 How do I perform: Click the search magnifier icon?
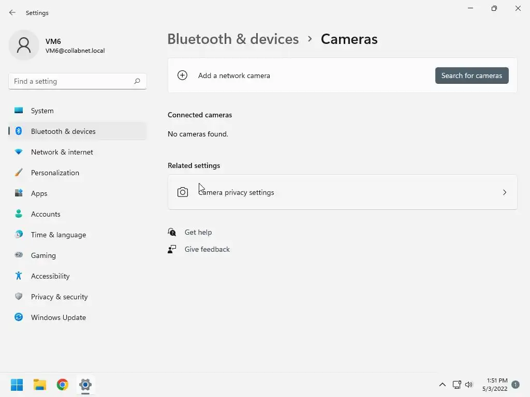pos(137,81)
